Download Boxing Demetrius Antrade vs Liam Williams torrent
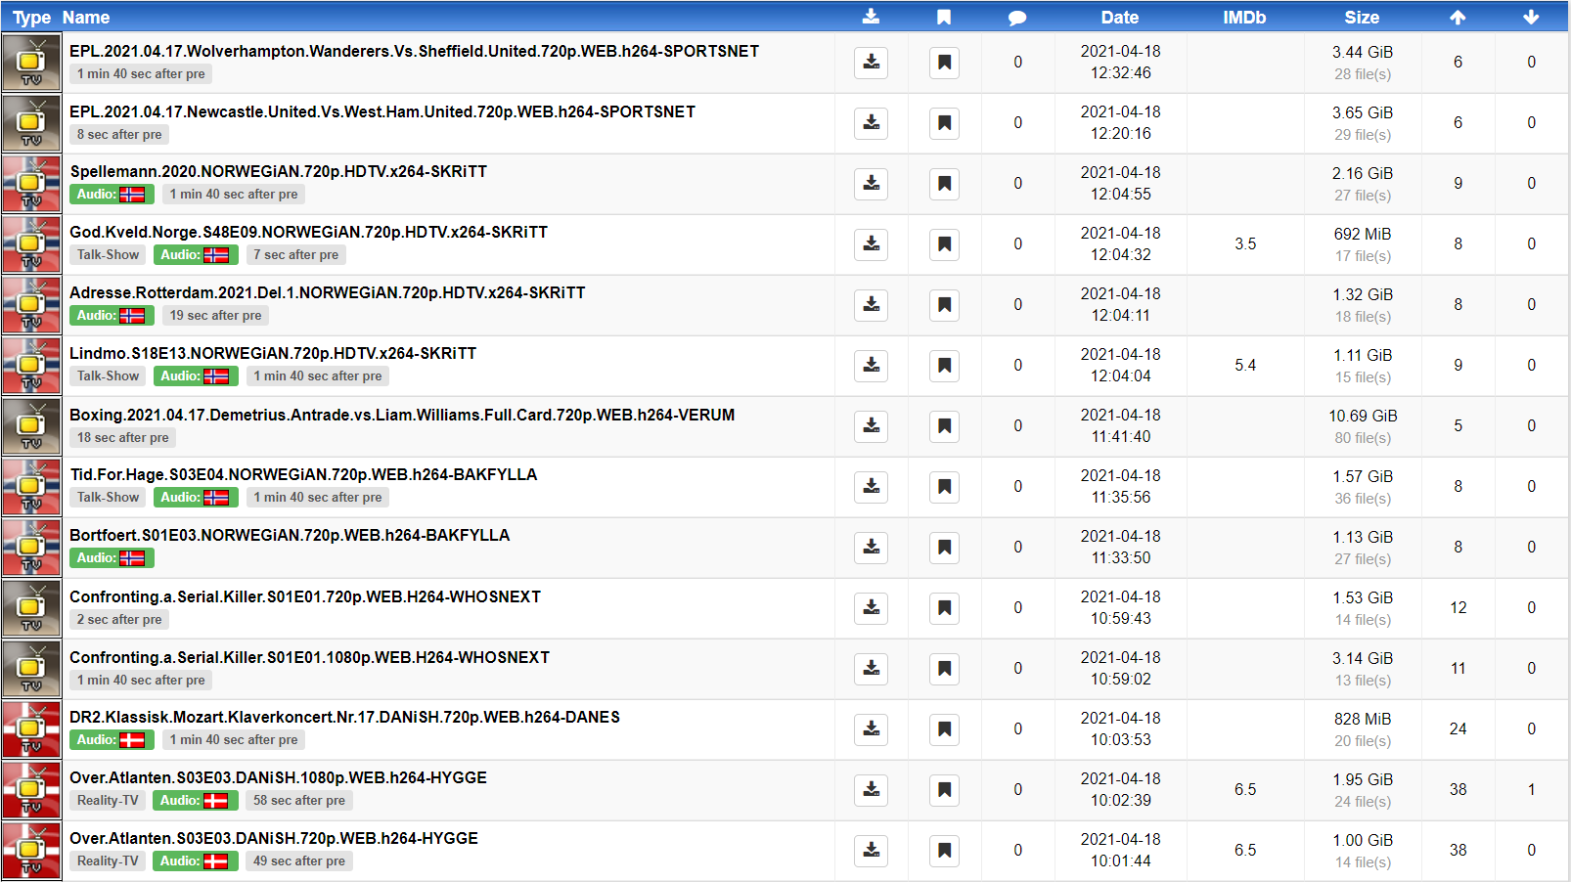The width and height of the screenshot is (1571, 882). (x=871, y=426)
